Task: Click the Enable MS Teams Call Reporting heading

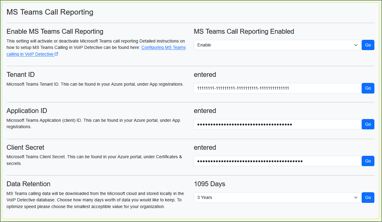Action: [x=55, y=31]
